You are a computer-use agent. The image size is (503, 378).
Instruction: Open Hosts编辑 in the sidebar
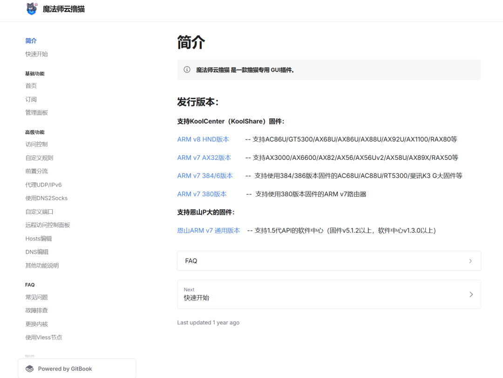pos(39,239)
